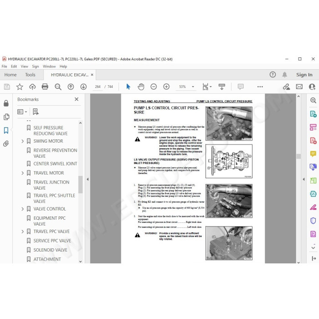Open the notifications bell
Image resolution: width=319 pixels, height=319 pixels.
(285, 75)
